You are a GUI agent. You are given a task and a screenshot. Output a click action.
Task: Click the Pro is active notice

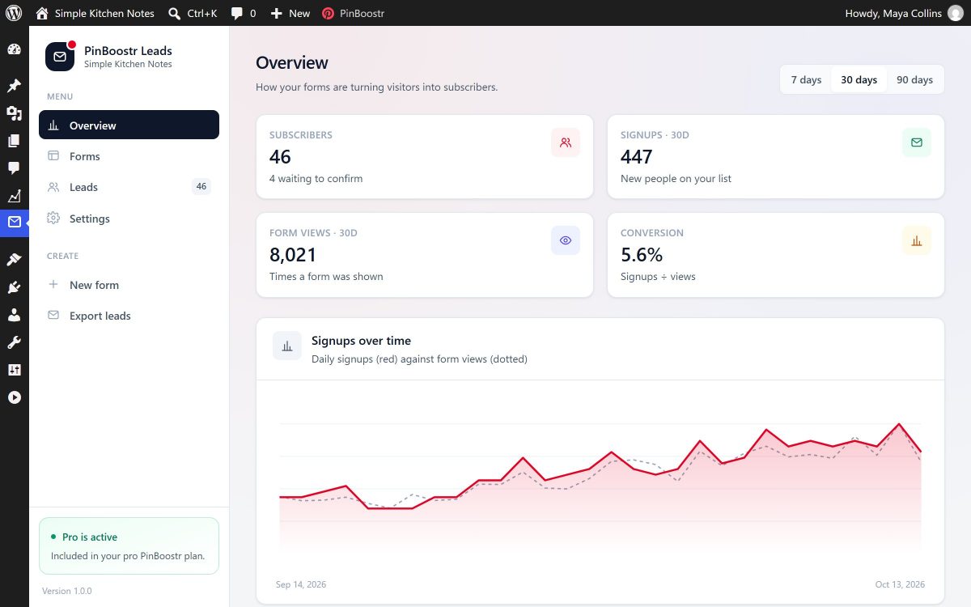click(x=129, y=546)
